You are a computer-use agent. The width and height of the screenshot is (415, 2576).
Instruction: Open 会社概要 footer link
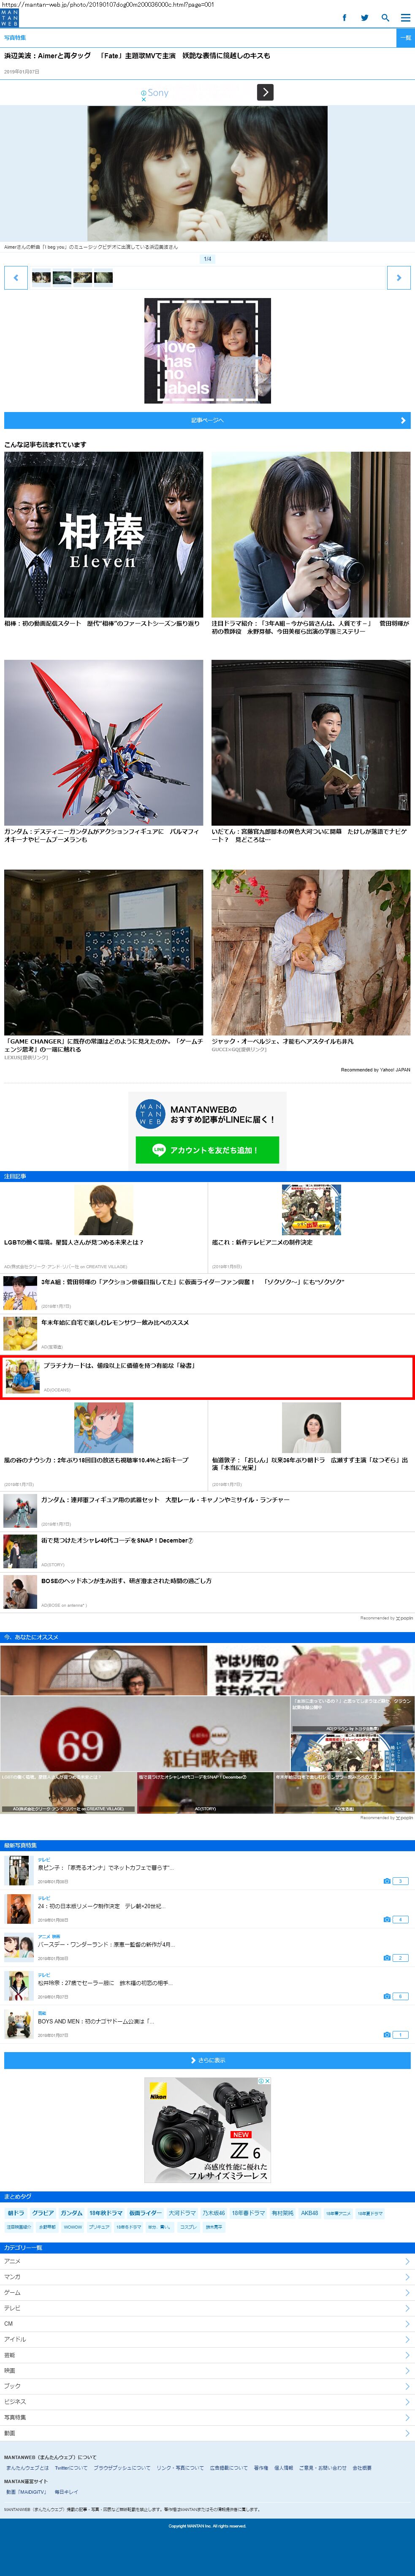pyautogui.click(x=362, y=2467)
